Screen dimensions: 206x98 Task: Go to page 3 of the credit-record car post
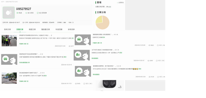(x=42, y=54)
